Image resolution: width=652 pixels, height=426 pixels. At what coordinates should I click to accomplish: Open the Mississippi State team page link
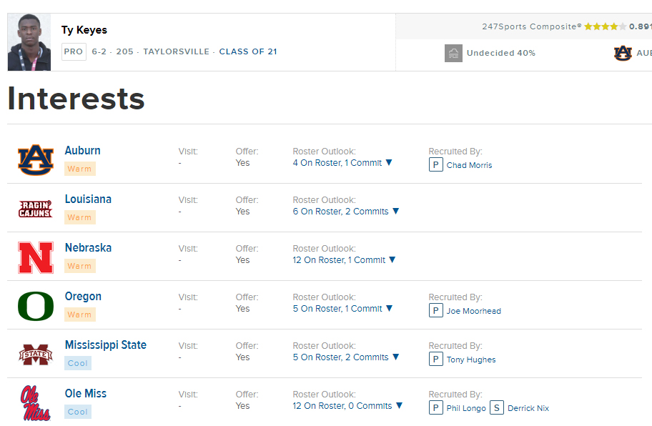(x=105, y=345)
